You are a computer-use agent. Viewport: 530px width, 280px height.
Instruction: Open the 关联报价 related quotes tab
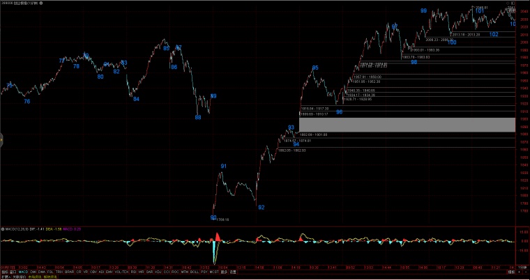[x=19, y=277]
